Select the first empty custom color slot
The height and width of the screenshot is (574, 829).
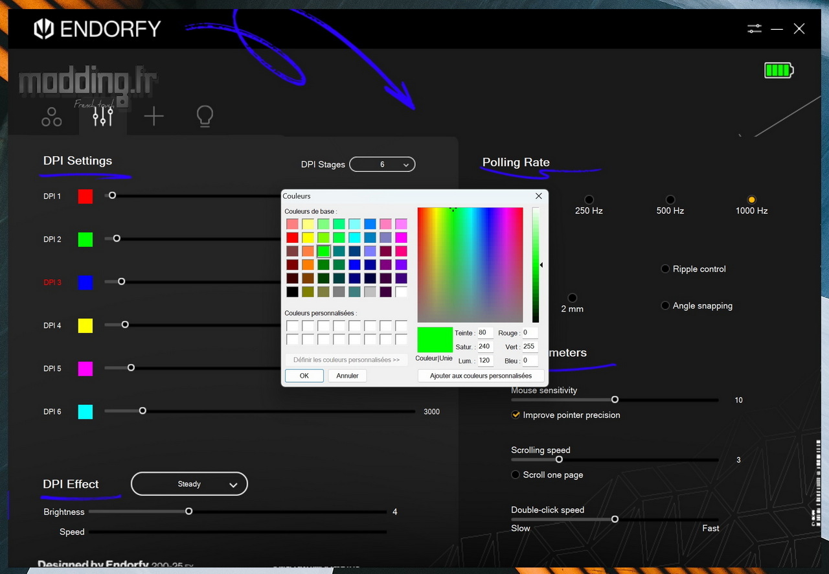[293, 326]
